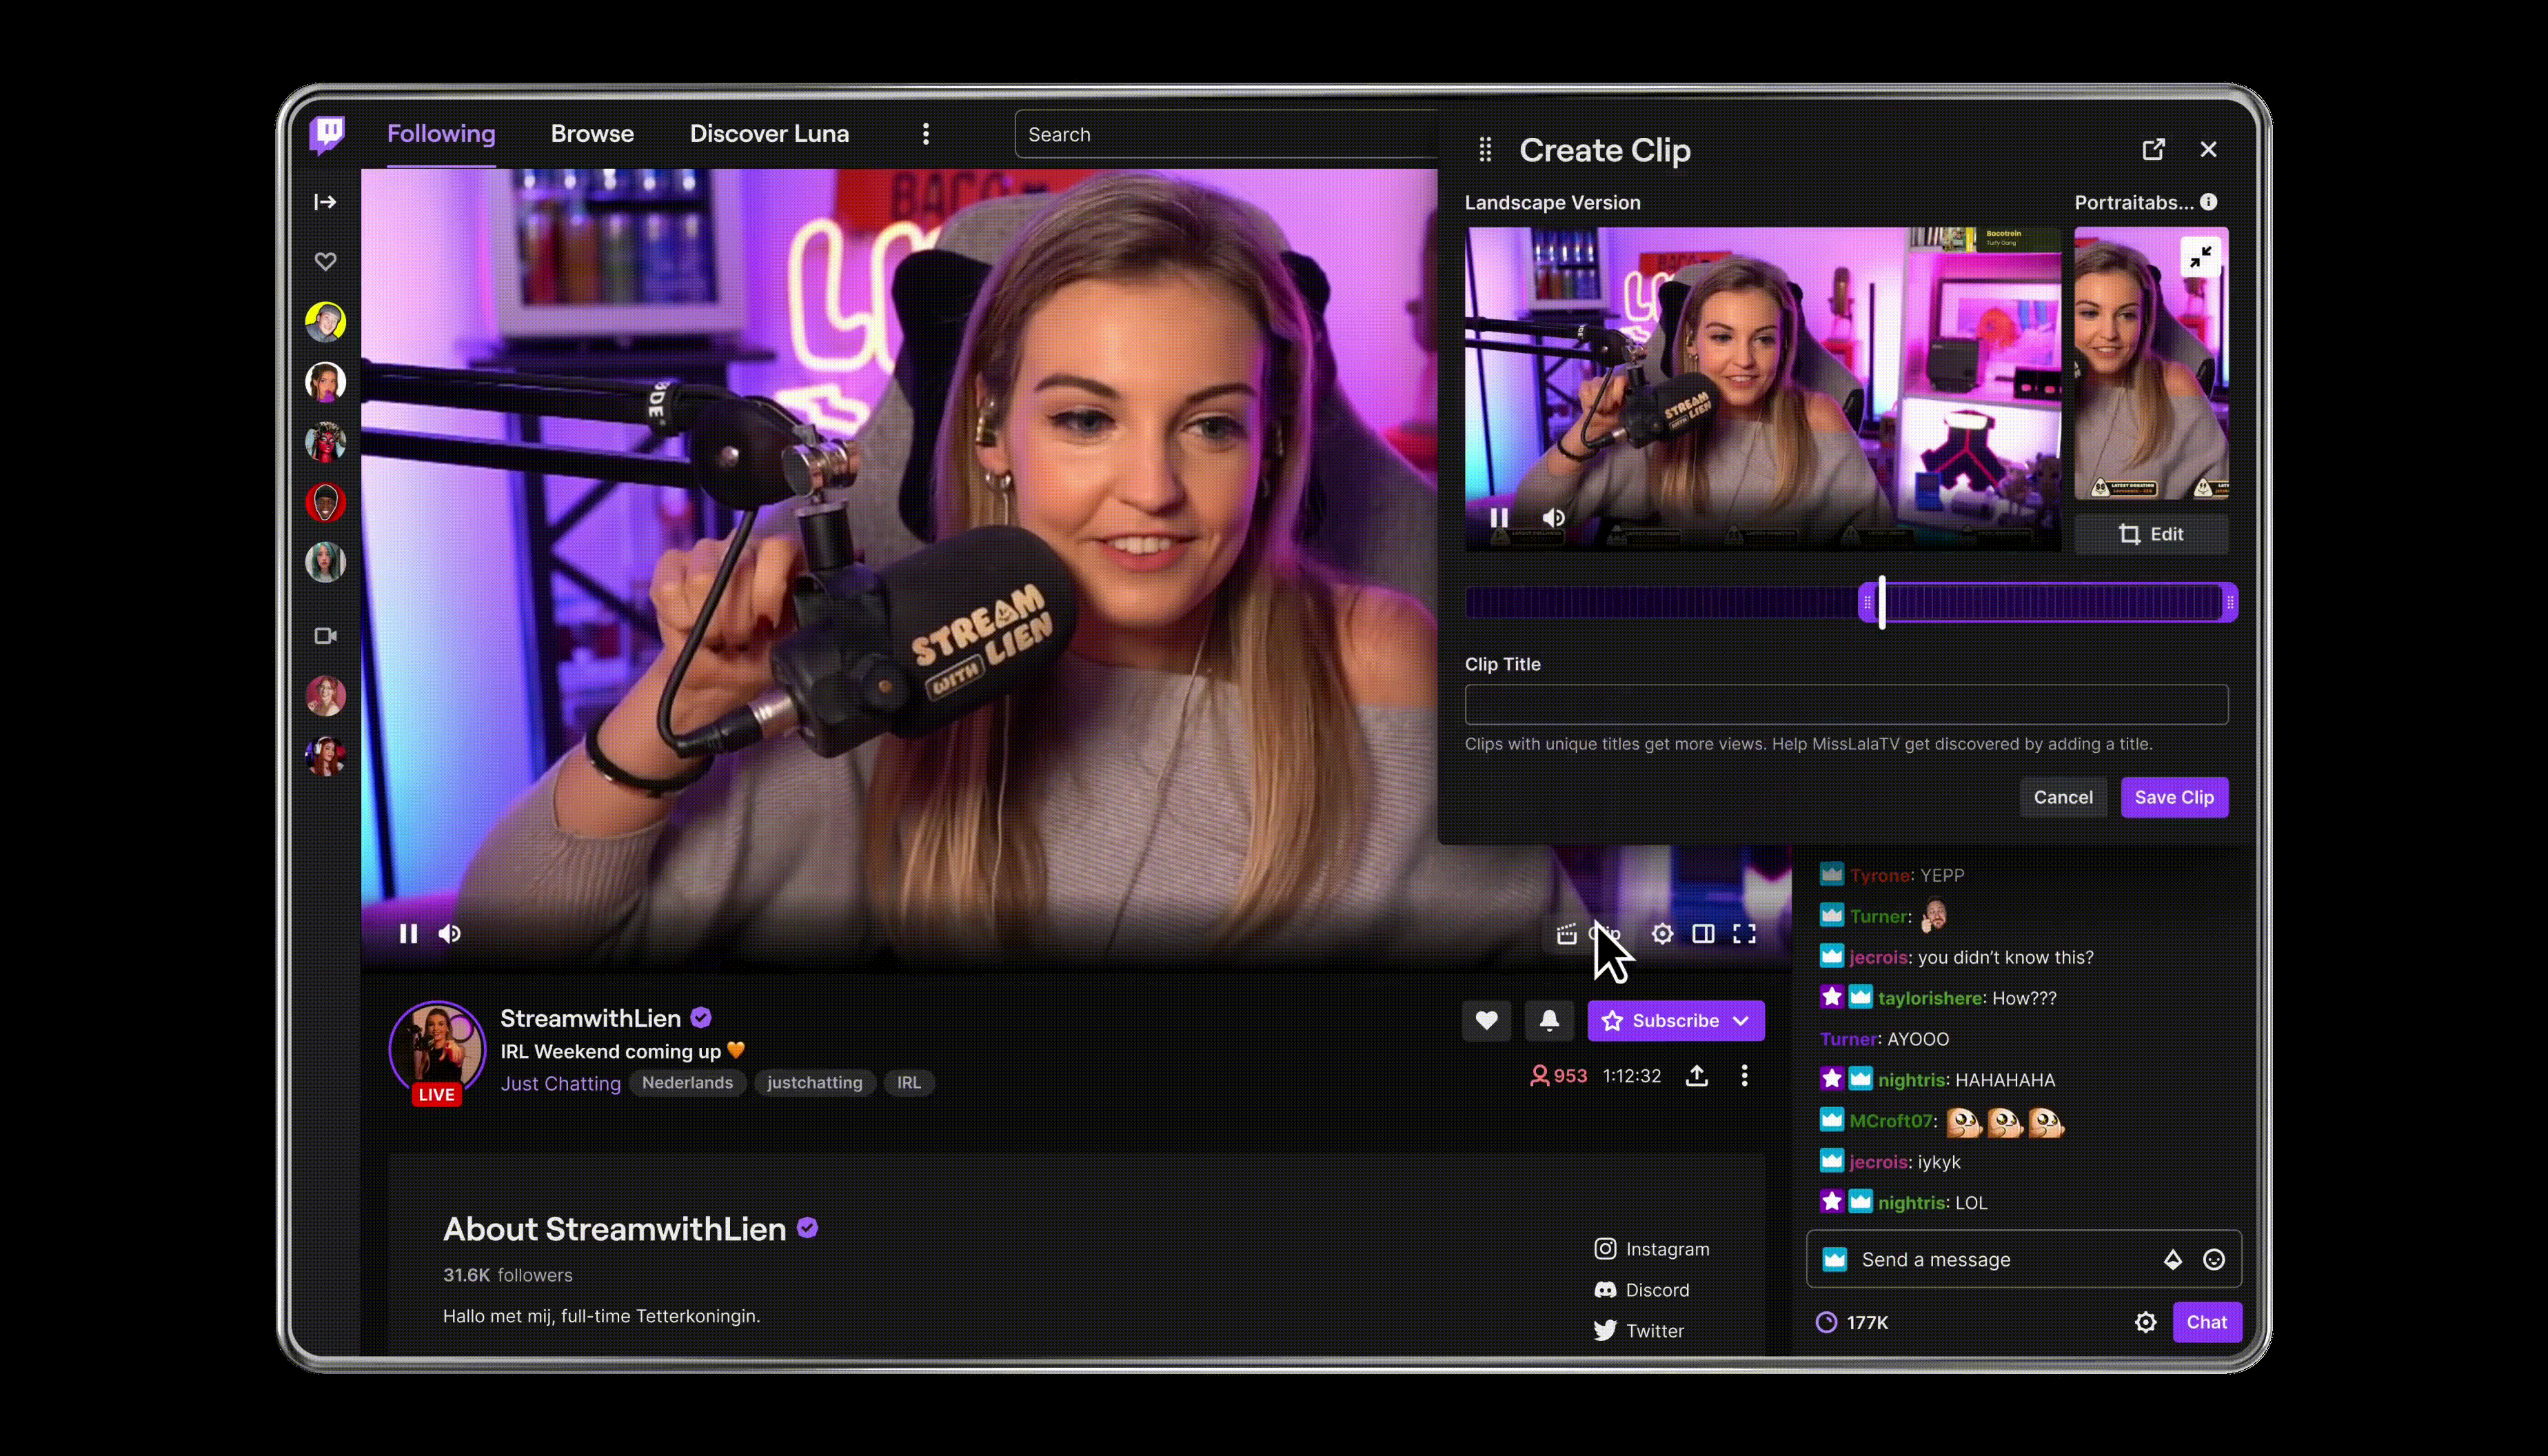2548x1456 pixels.
Task: Click the Edit crop button for portrait
Action: 2150,534
